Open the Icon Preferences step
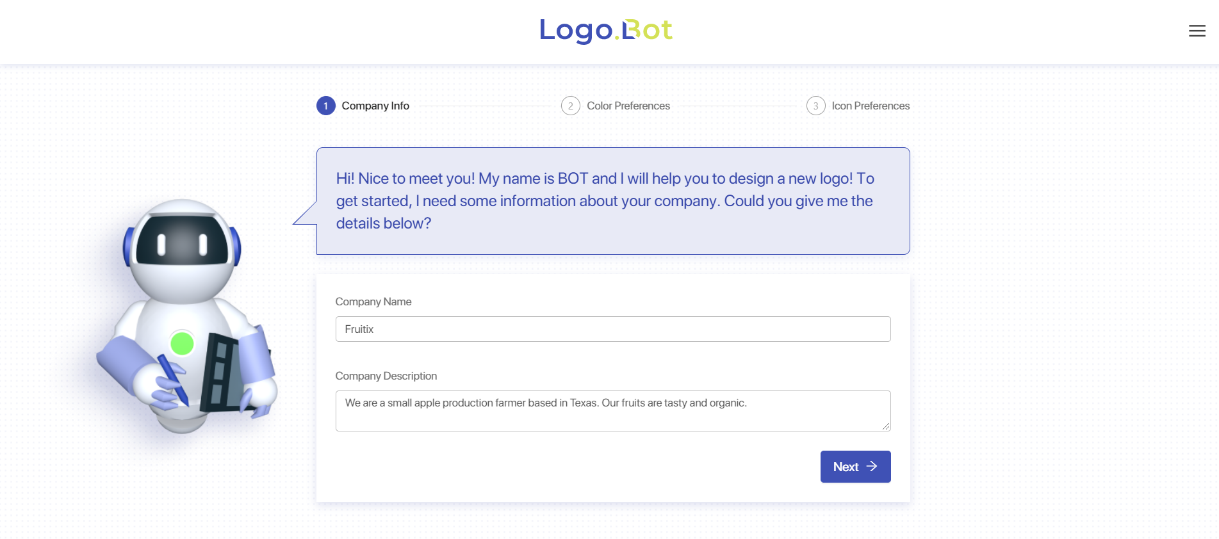1219x539 pixels. (x=871, y=106)
